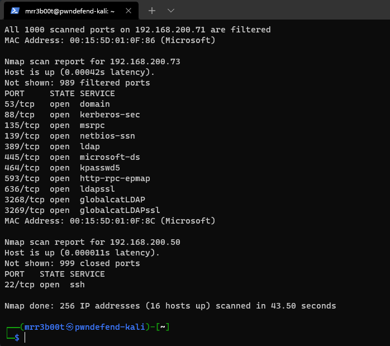Click the 'ldap' service on port 389
Screen dimensions: 390x346
click(x=89, y=147)
